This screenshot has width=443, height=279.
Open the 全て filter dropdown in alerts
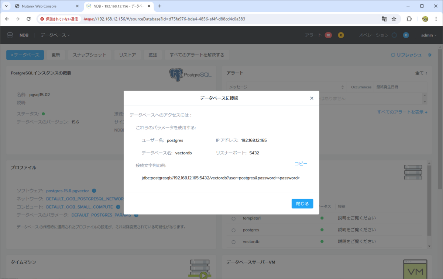pyautogui.click(x=421, y=73)
